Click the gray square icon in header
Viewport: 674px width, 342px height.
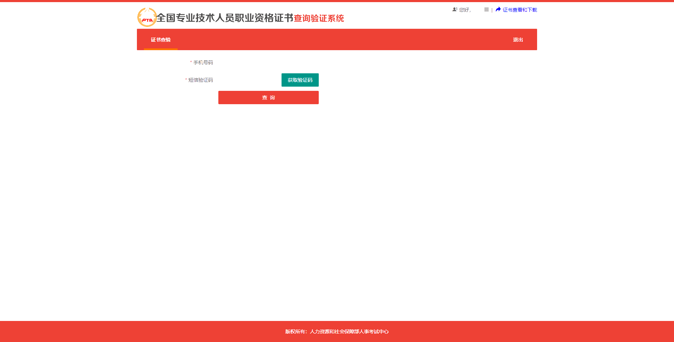pos(487,9)
